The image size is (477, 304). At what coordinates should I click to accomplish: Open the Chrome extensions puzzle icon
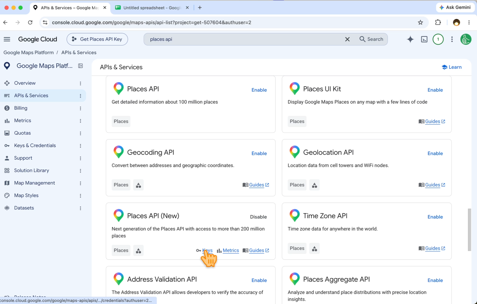(x=438, y=22)
